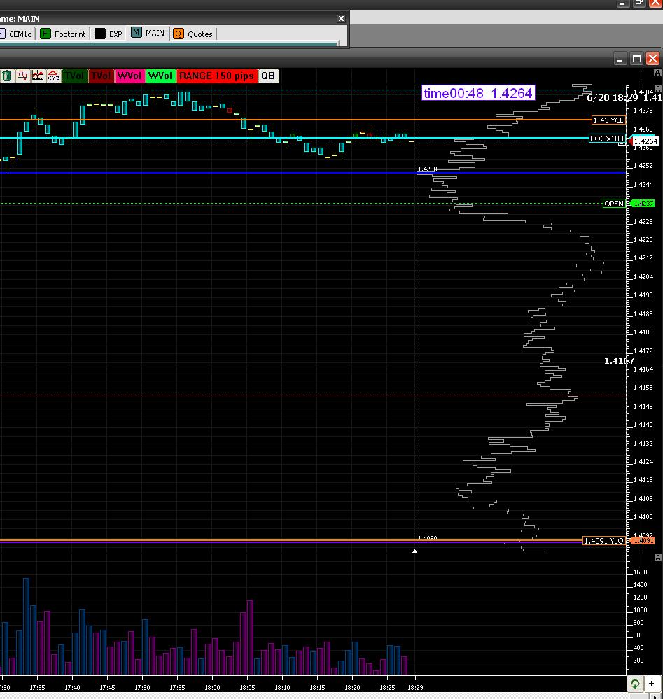Toggle the dark green TVol button

click(74, 76)
